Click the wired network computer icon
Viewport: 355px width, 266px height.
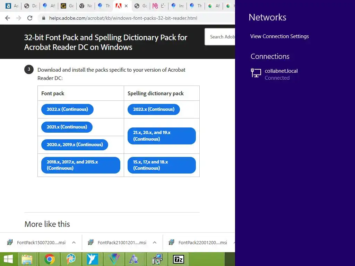click(x=256, y=73)
